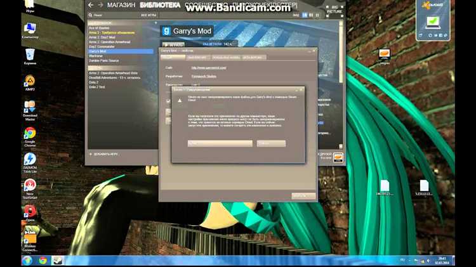
Task: Open Google Chrome desktop shortcut
Action: (x=29, y=134)
